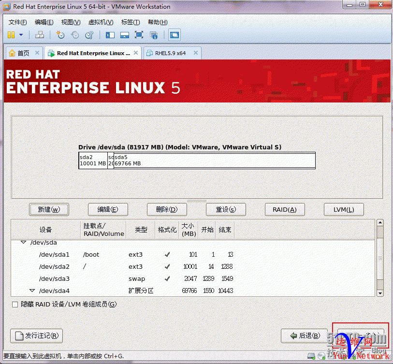Revert to the previous snapshot icon

click(75, 35)
